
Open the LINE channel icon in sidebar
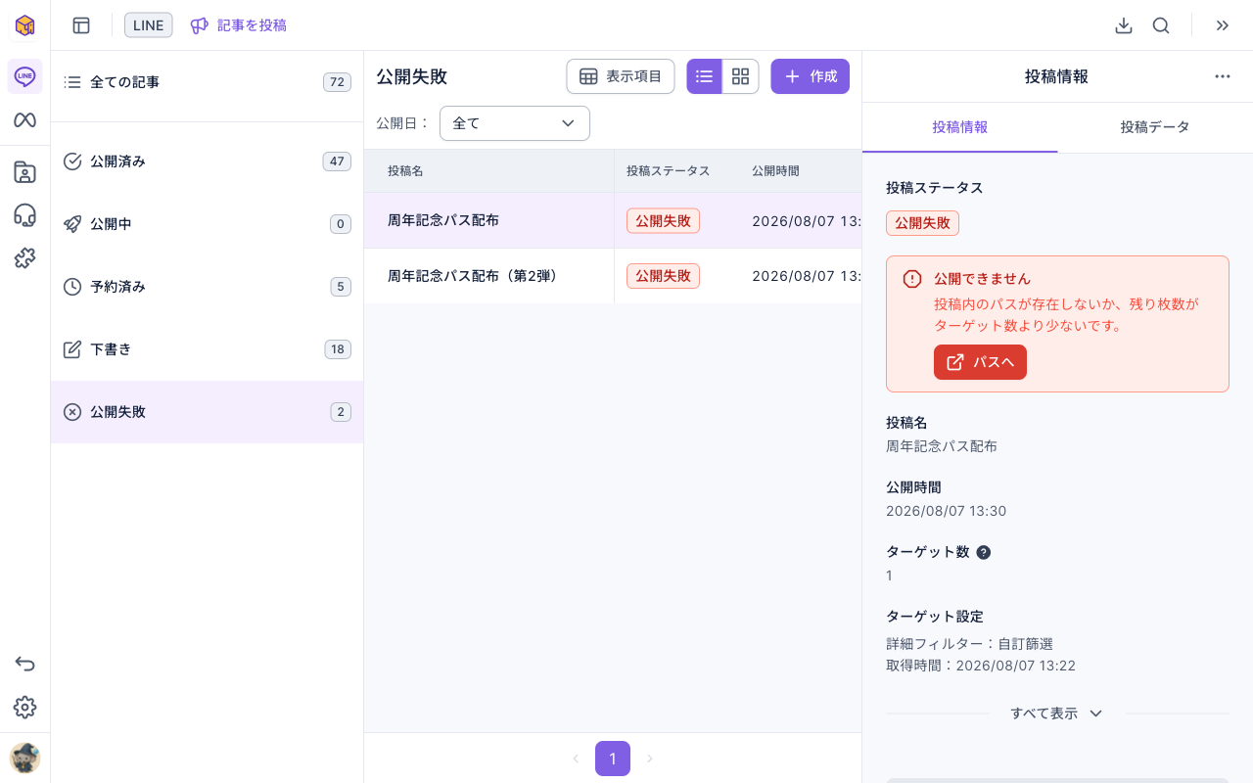click(24, 76)
